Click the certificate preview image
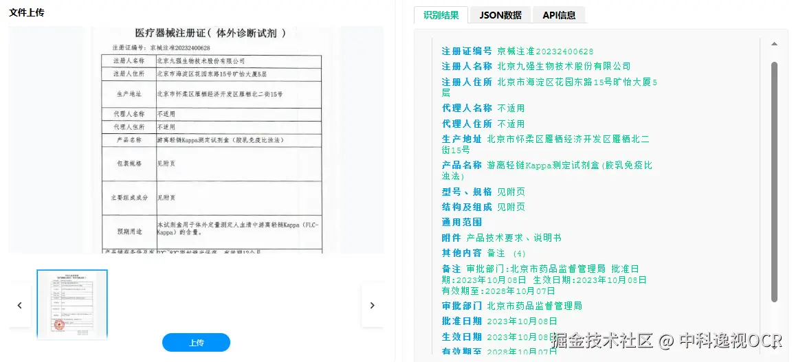The width and height of the screenshot is (794, 362). point(196,139)
